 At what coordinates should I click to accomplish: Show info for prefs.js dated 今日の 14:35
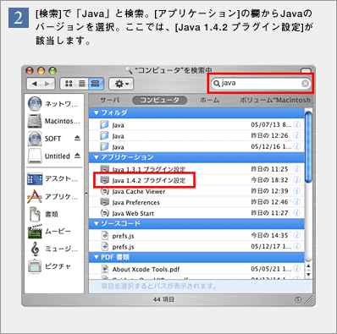coord(296,235)
